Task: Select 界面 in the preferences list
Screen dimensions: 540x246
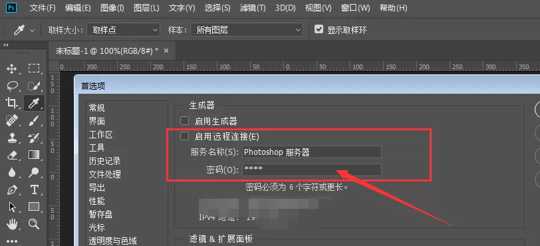Action: coord(97,121)
